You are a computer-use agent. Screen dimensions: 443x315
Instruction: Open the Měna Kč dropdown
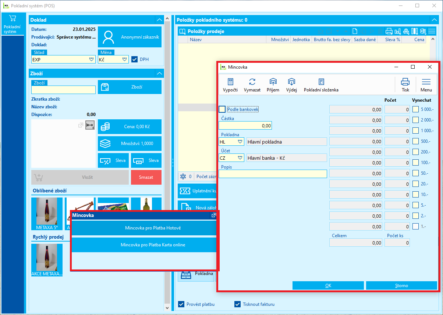[124, 59]
